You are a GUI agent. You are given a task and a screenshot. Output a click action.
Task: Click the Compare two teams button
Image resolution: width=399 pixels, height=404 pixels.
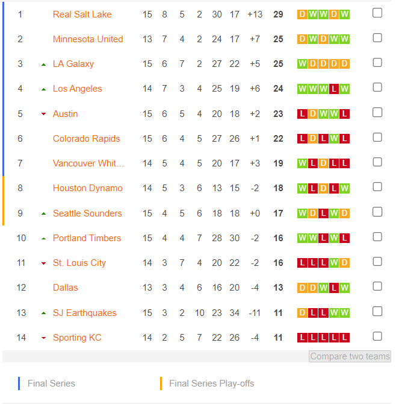[350, 356]
